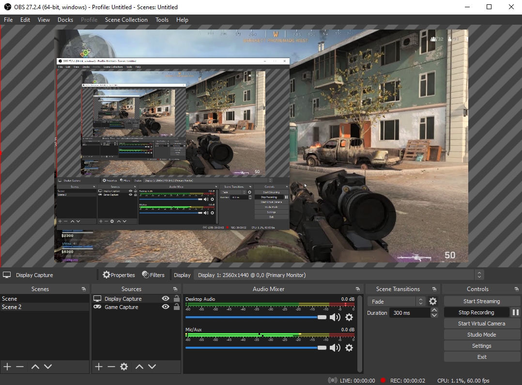
Task: Mute the Desktop Audio speaker icon
Action: coord(335,317)
